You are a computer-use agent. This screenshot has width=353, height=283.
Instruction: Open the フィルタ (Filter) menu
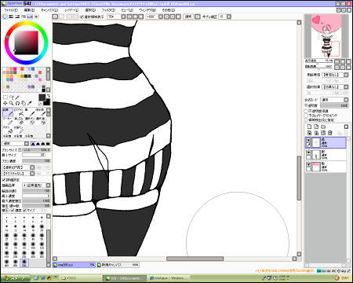coord(108,10)
